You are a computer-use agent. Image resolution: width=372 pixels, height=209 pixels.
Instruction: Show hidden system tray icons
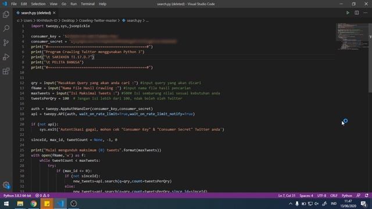coord(291,204)
